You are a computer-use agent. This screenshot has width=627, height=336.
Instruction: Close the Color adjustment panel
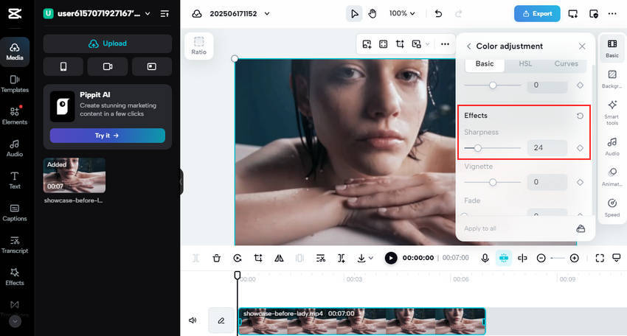click(582, 46)
